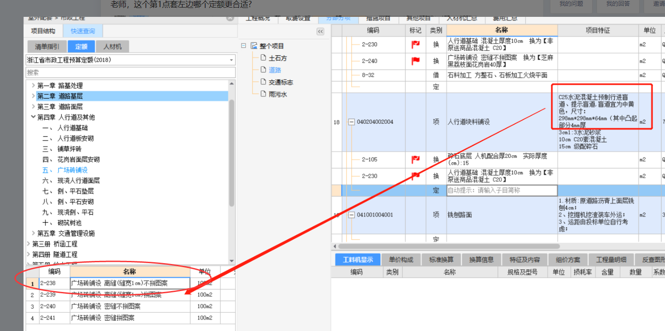
Task: Click the 请输入子目简称 input cell
Action: coord(502,190)
